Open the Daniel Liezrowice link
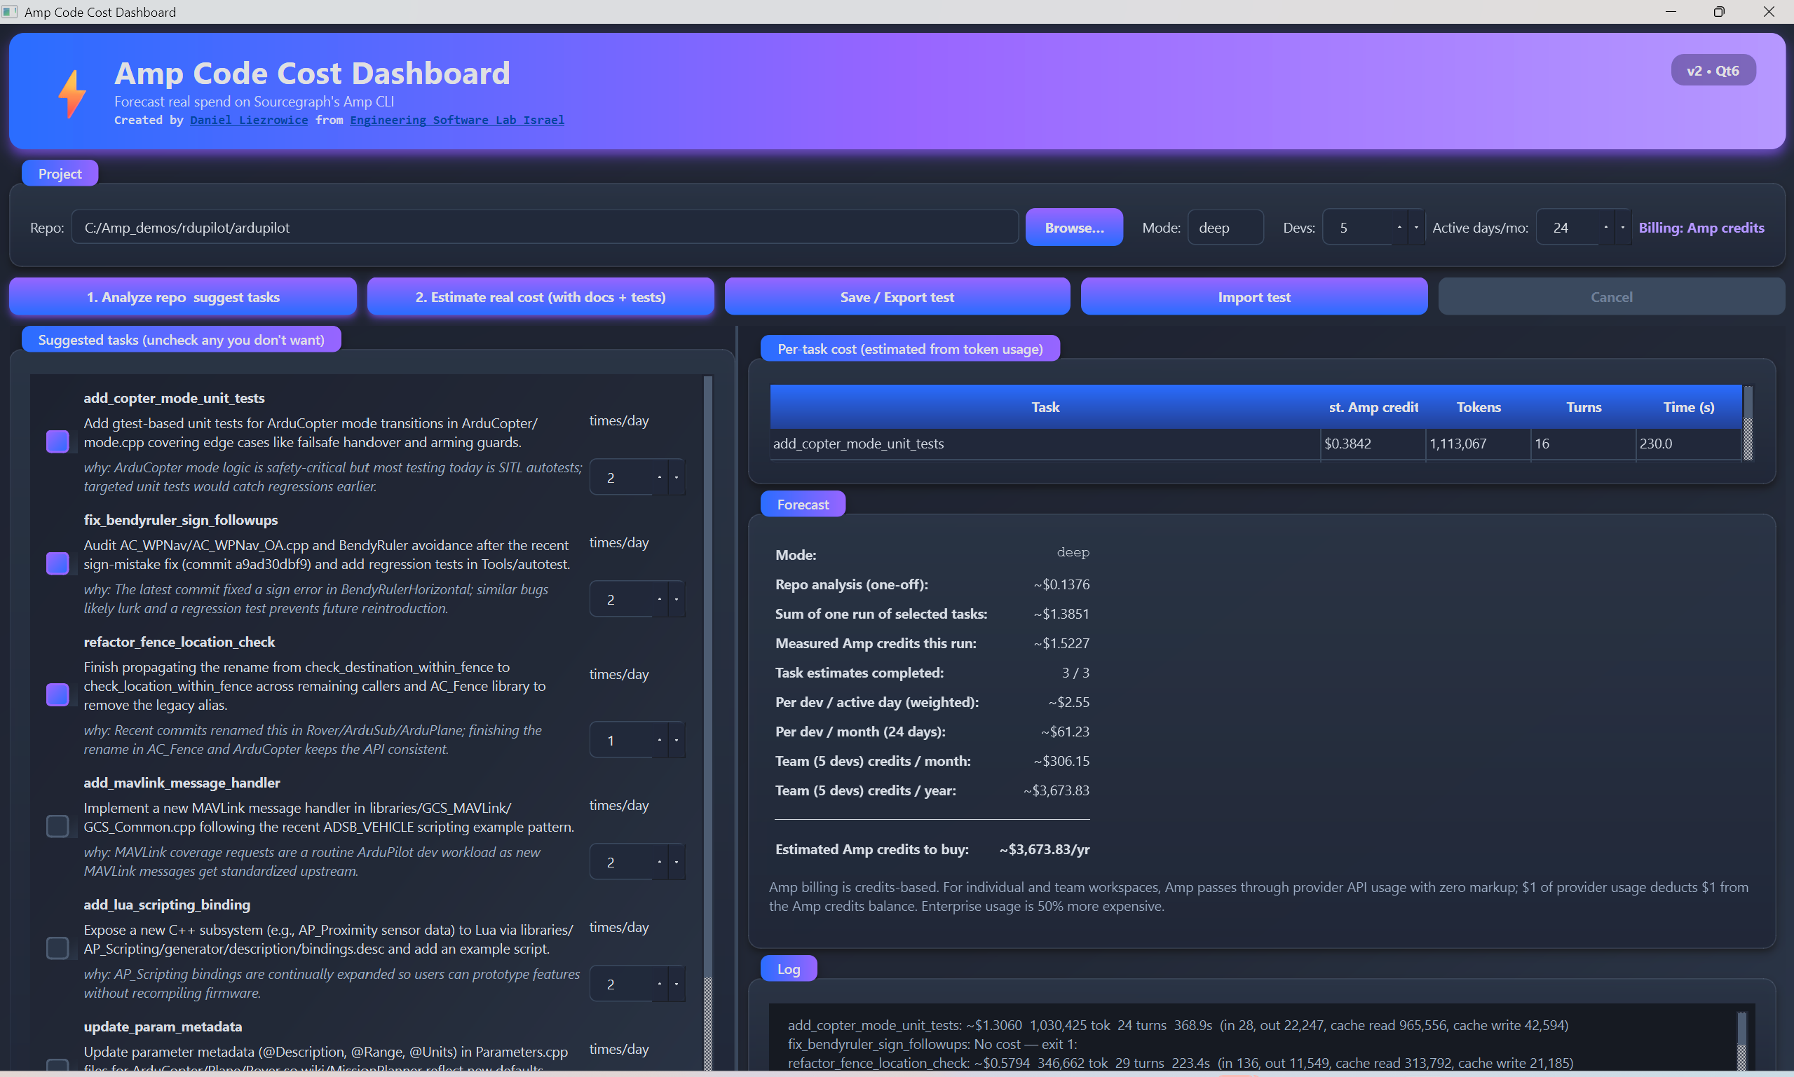 (x=249, y=121)
